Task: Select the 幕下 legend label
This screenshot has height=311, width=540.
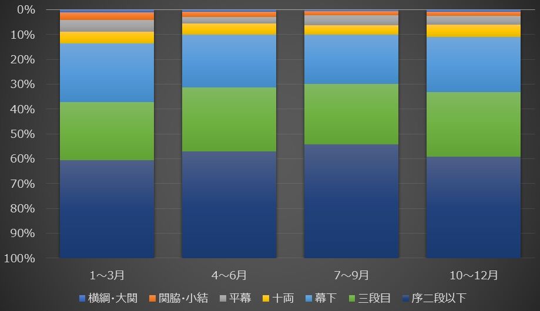Action: click(x=326, y=298)
